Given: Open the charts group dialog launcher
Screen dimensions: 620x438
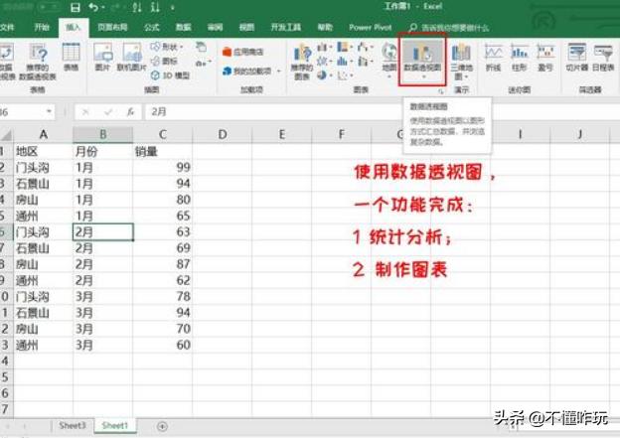Looking at the screenshot, I should click(441, 91).
